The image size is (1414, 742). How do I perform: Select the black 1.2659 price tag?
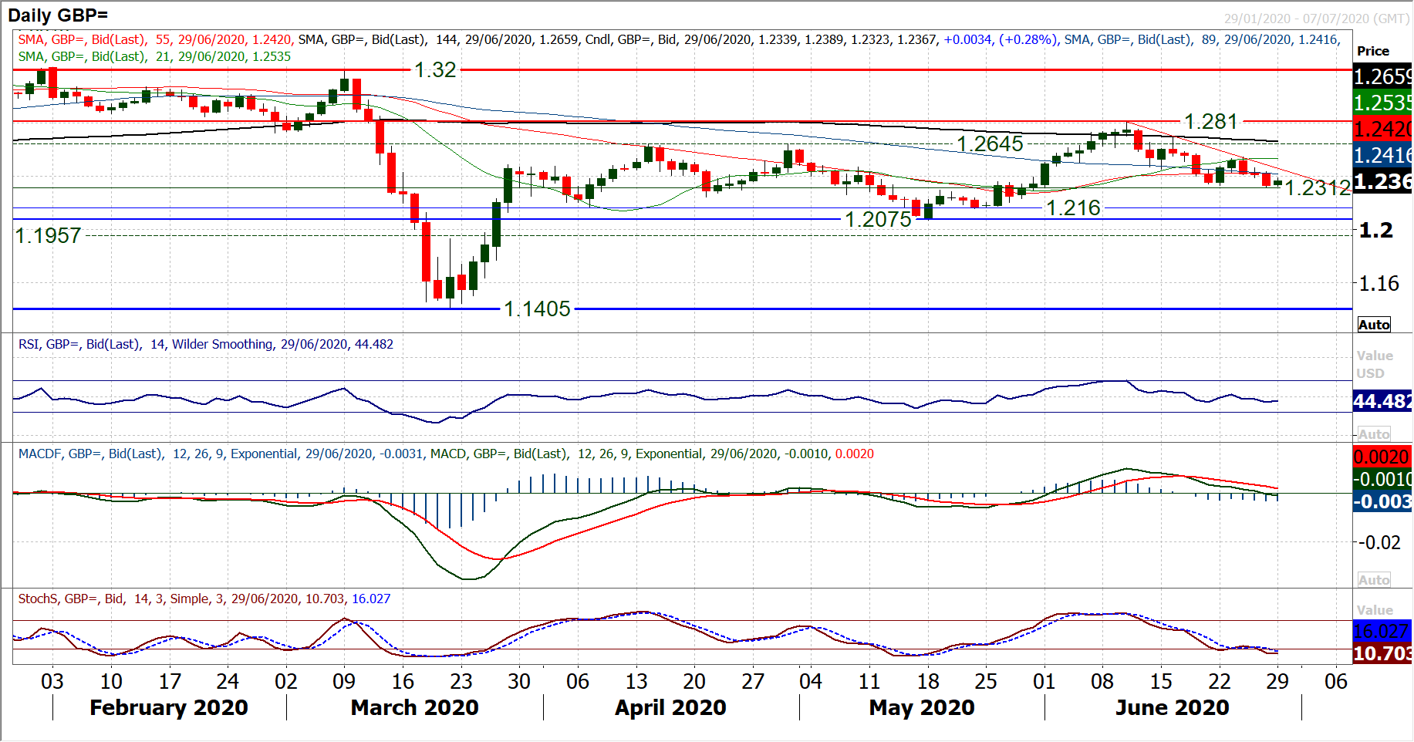click(1382, 77)
